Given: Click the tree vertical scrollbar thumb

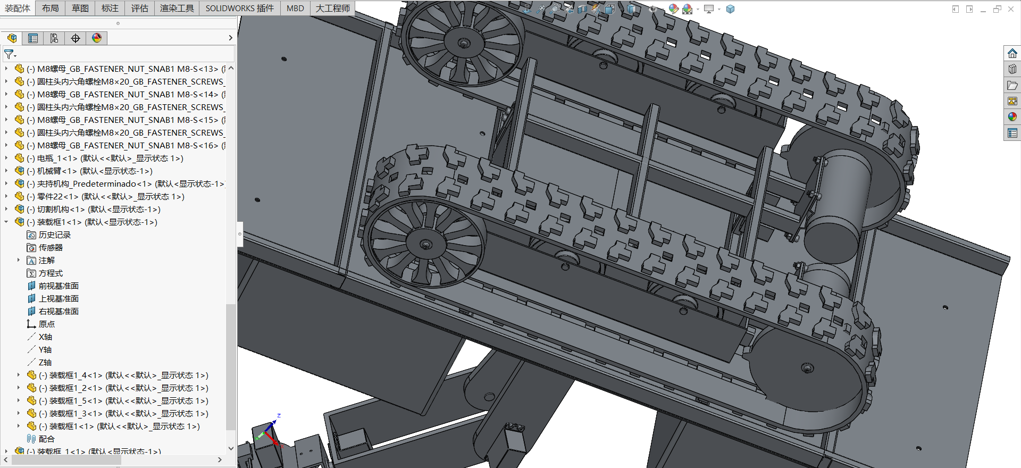Looking at the screenshot, I should coord(230,367).
